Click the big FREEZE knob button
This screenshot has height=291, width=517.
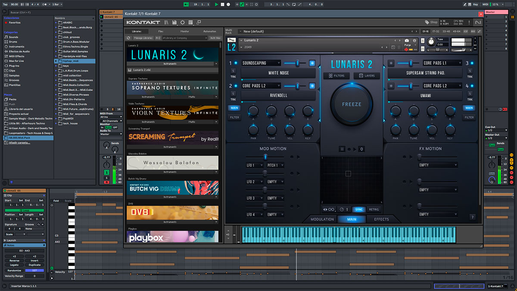pyautogui.click(x=351, y=104)
